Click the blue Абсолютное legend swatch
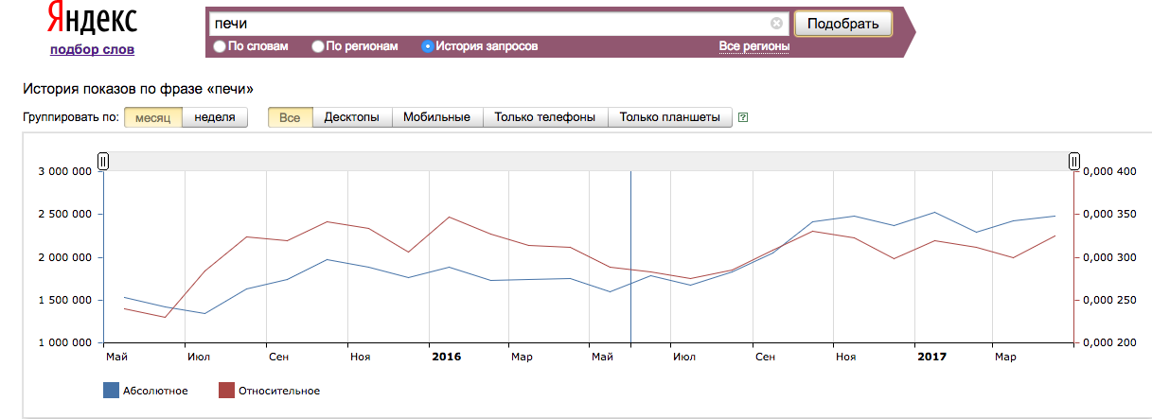 pyautogui.click(x=111, y=391)
